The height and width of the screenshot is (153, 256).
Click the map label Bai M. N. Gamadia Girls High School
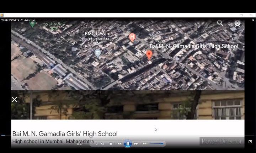point(194,46)
